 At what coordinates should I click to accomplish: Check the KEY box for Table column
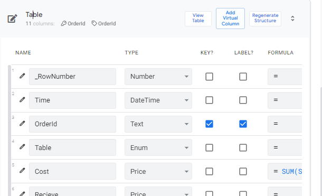click(x=209, y=148)
